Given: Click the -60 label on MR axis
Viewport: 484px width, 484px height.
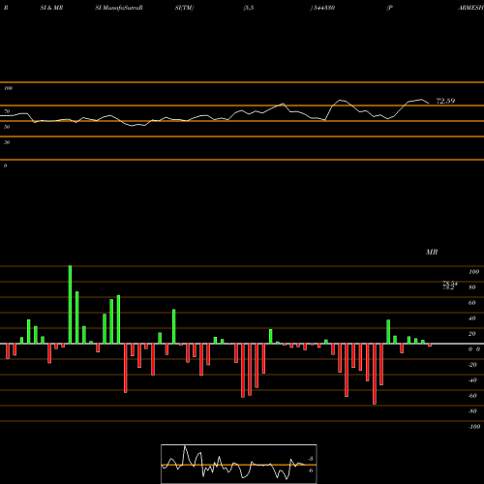Looking at the screenshot, I should [x=472, y=396].
